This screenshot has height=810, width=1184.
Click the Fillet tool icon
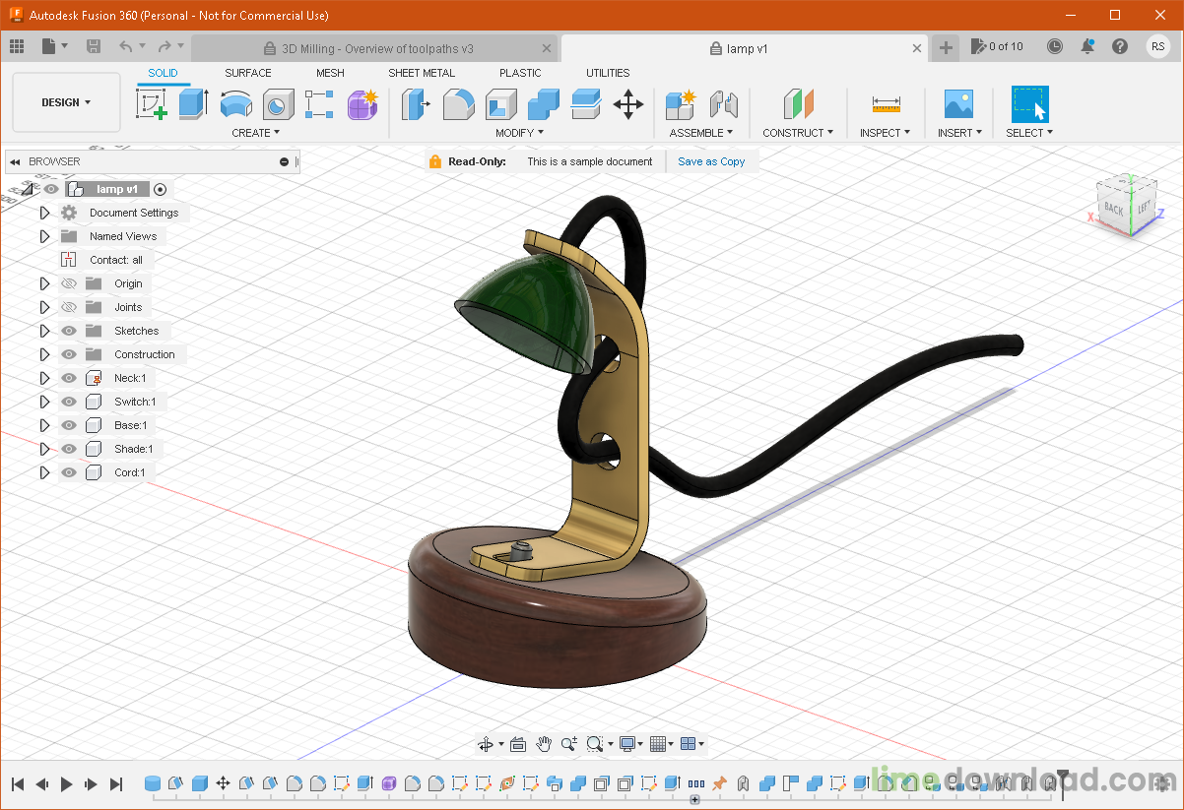coord(458,103)
